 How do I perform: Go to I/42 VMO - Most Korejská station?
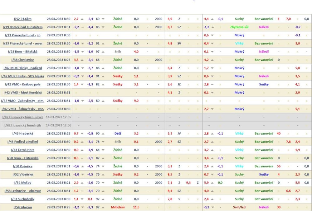[x=22, y=93]
